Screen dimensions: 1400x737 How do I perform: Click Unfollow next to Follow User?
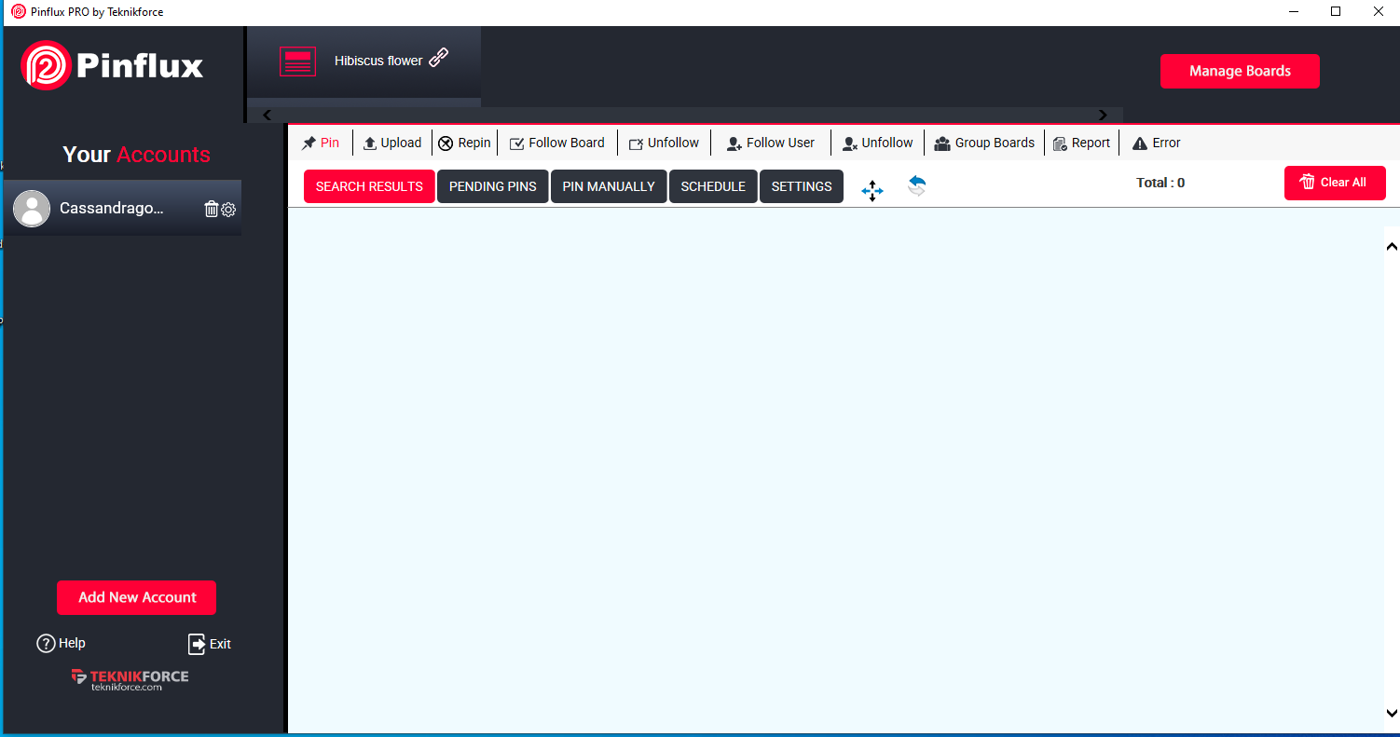(x=878, y=143)
